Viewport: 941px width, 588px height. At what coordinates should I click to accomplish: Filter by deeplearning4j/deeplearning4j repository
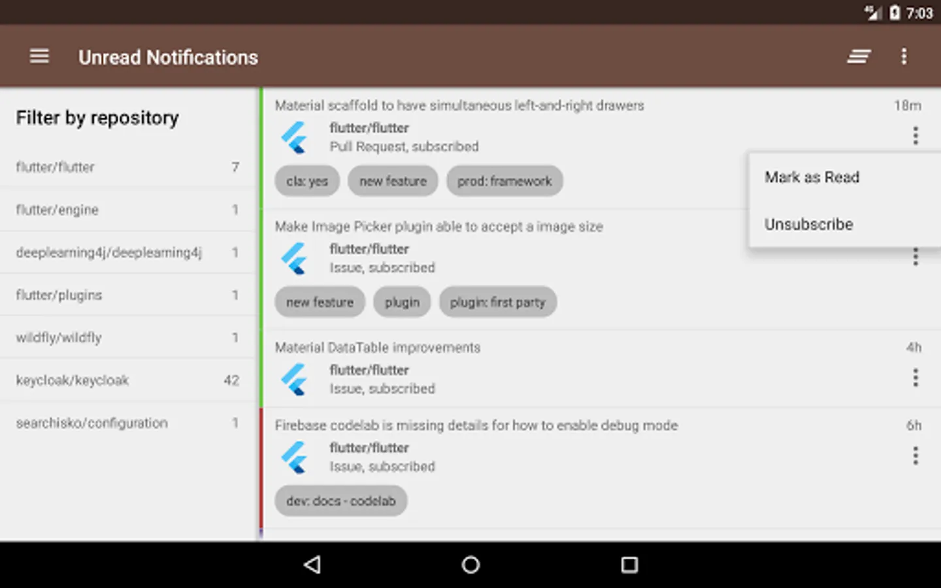point(128,252)
